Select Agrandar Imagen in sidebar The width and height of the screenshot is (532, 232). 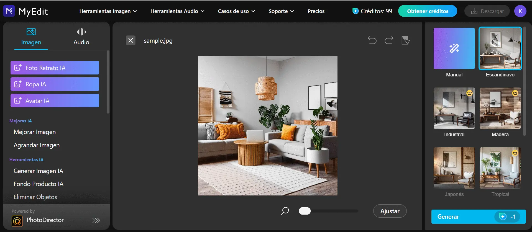pos(37,145)
